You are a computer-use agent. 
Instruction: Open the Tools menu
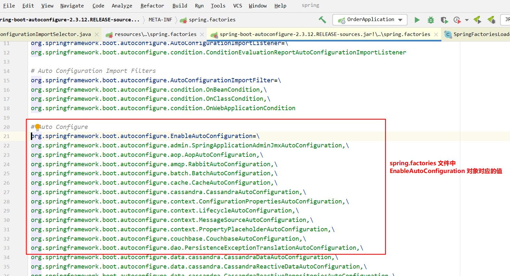coord(218,6)
